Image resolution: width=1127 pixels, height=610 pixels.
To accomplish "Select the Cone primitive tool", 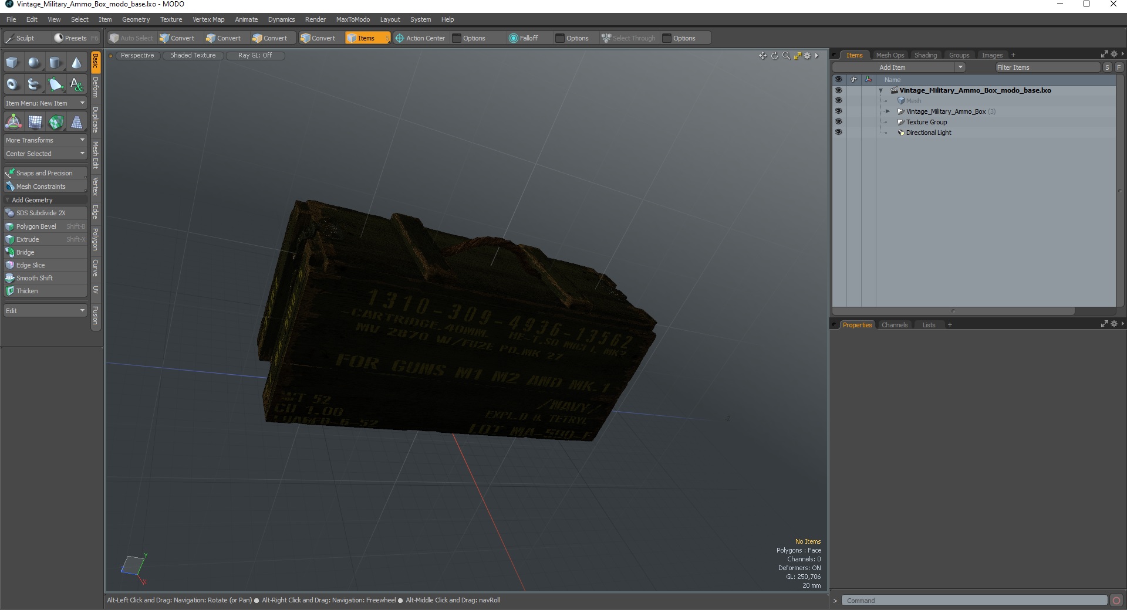I will [x=76, y=63].
